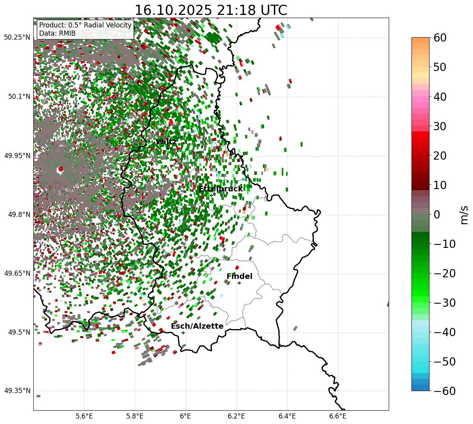This screenshot has height=424, width=473.
Task: Click the colorbar tick label −60
Action: 444,391
